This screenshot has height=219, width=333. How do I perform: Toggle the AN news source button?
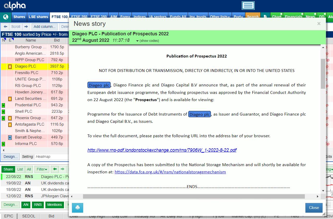click(26, 205)
